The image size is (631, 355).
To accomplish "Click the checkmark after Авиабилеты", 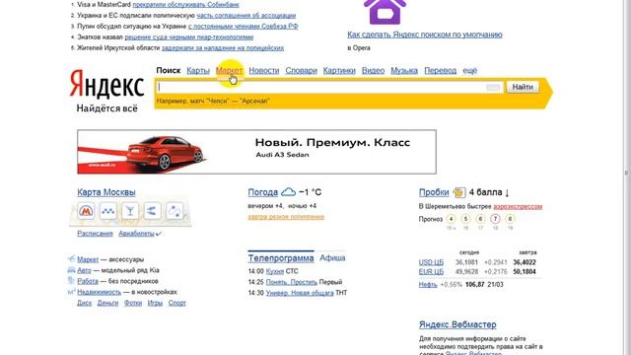I will [159, 234].
